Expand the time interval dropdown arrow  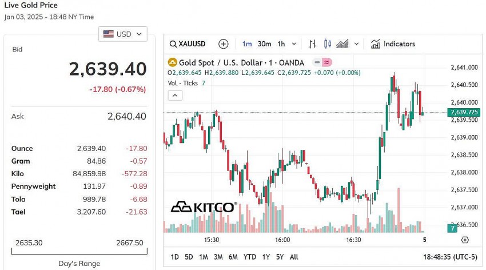coord(294,44)
